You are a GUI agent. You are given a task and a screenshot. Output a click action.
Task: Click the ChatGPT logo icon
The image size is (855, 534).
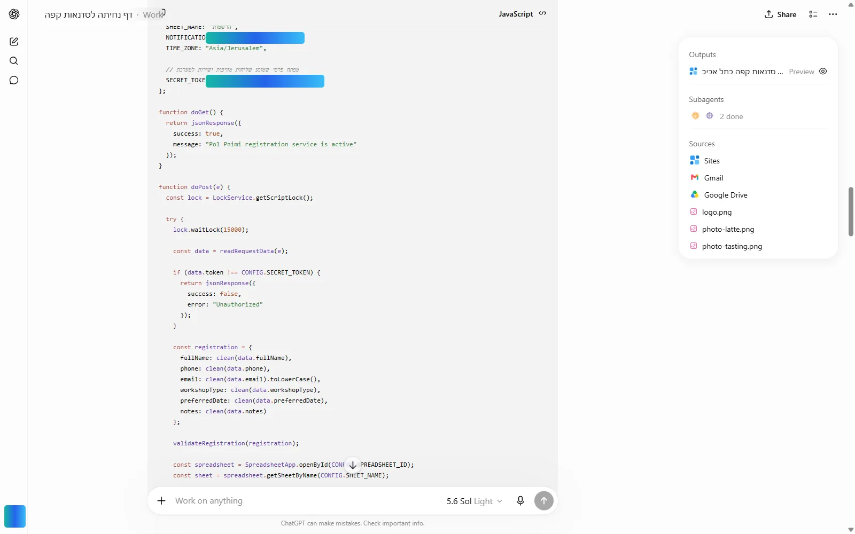pyautogui.click(x=14, y=14)
